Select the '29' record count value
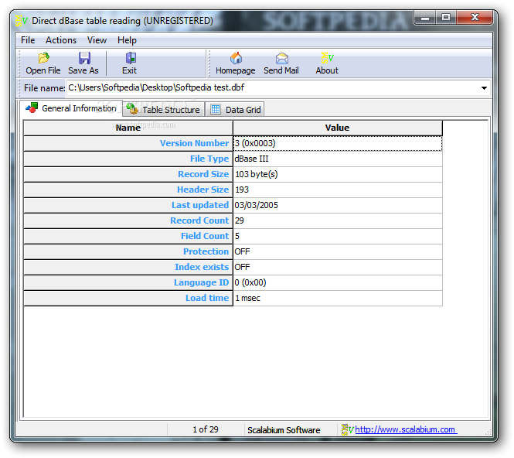 [x=338, y=220]
